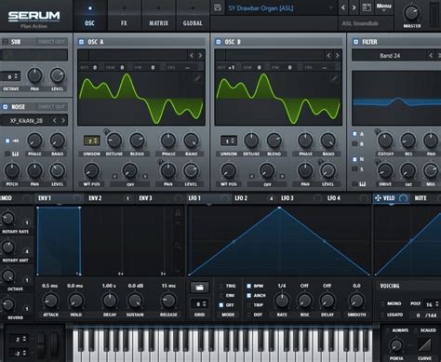The width and height of the screenshot is (441, 362).
Task: Click the NOISE Direct Out button
Action: tap(51, 107)
